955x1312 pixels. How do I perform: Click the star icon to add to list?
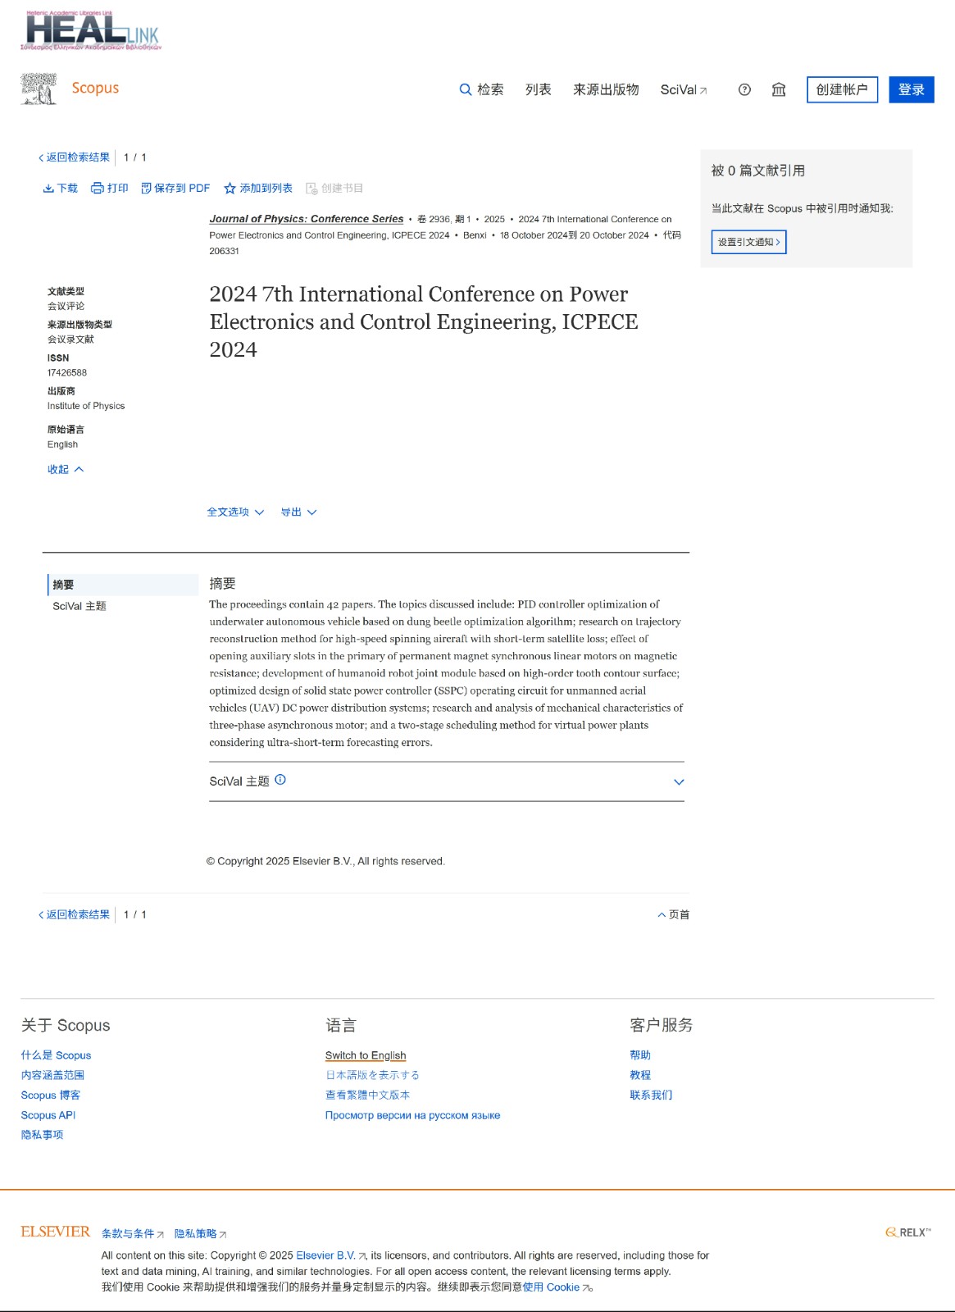230,189
